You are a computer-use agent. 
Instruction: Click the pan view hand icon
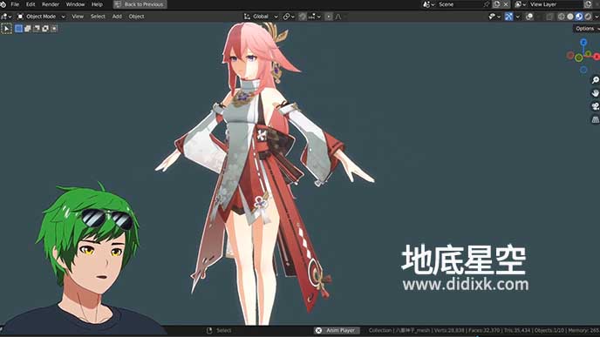595,93
